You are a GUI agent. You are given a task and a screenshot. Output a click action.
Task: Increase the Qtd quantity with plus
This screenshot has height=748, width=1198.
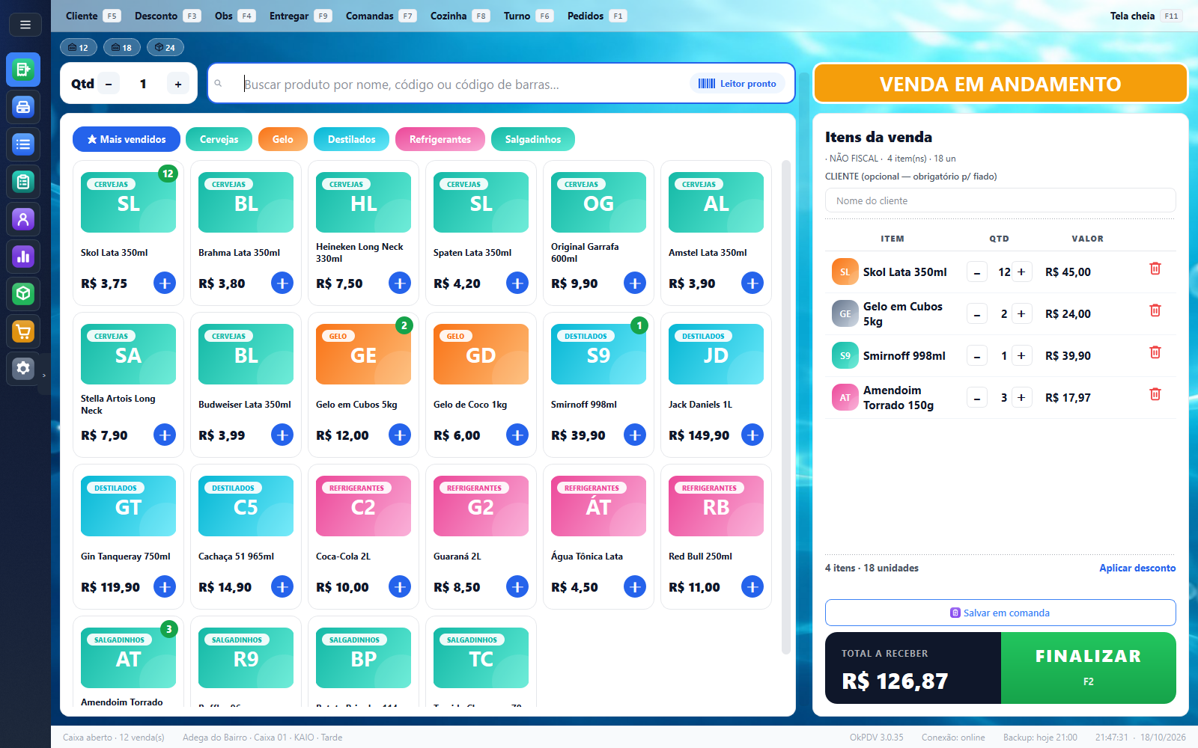tap(178, 84)
